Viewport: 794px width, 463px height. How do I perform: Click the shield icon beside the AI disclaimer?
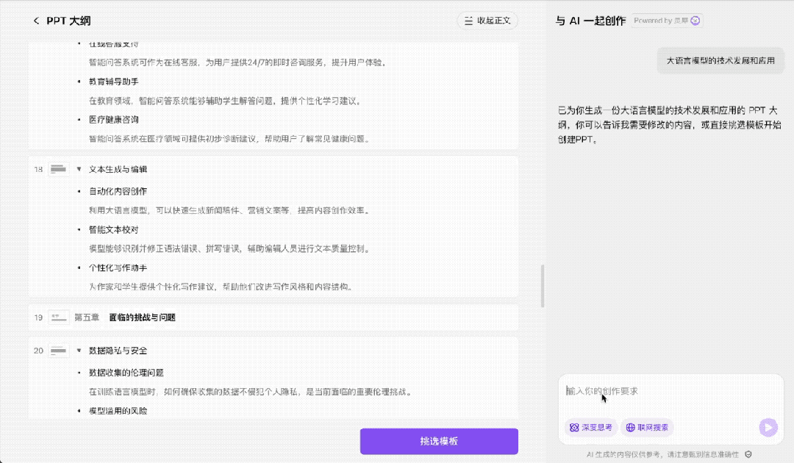(748, 454)
